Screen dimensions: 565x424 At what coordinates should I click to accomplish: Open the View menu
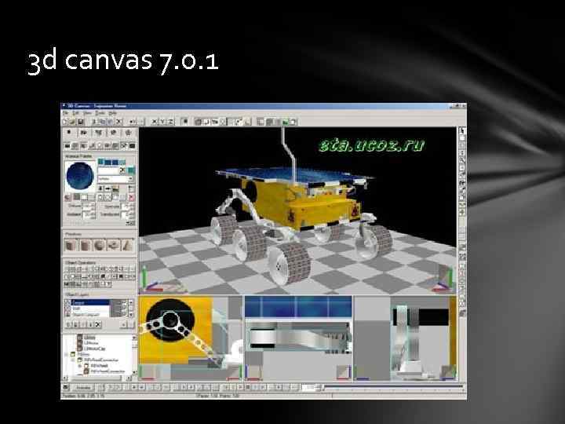(x=88, y=113)
